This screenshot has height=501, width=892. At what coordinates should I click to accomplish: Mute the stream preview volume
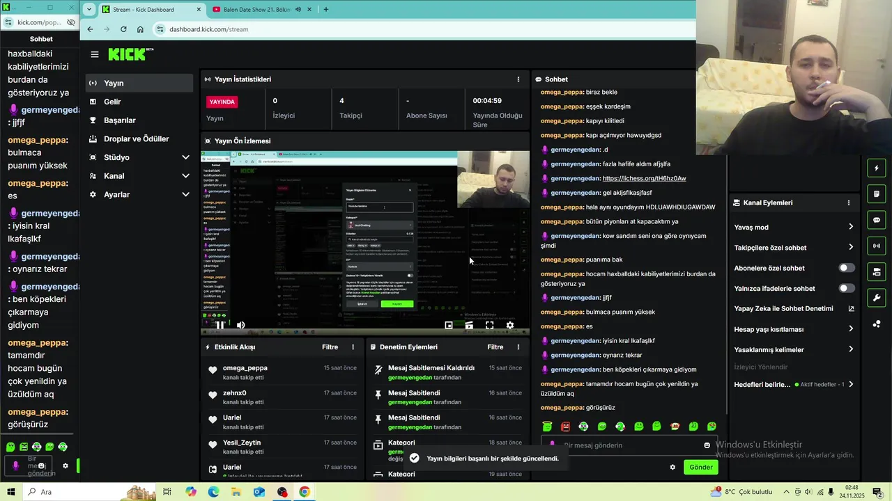(241, 325)
